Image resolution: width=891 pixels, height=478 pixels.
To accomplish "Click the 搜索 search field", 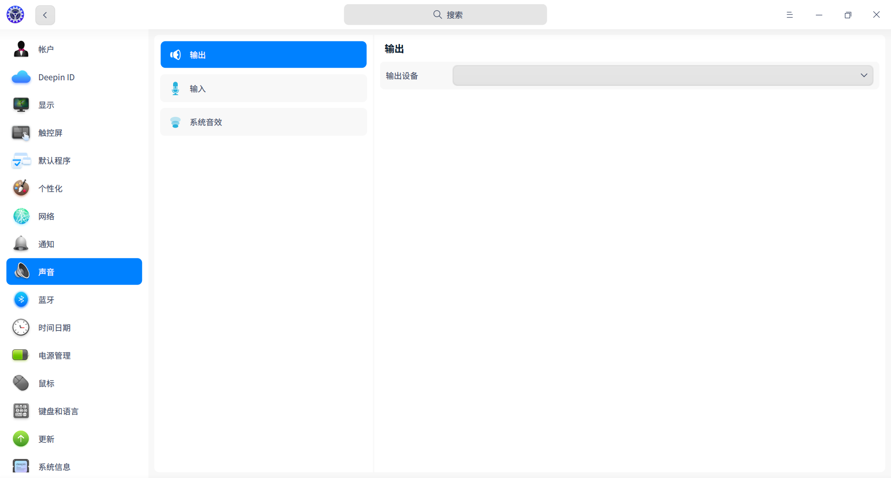I will 445,15.
